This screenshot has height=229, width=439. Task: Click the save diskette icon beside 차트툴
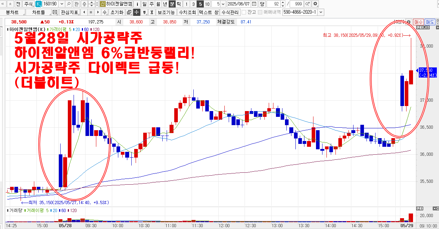pos(55,12)
